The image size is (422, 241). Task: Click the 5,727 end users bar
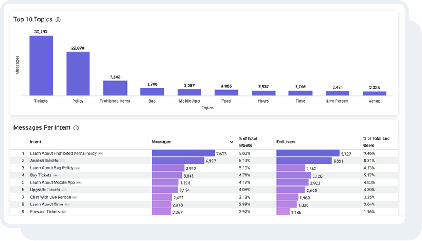(308, 153)
